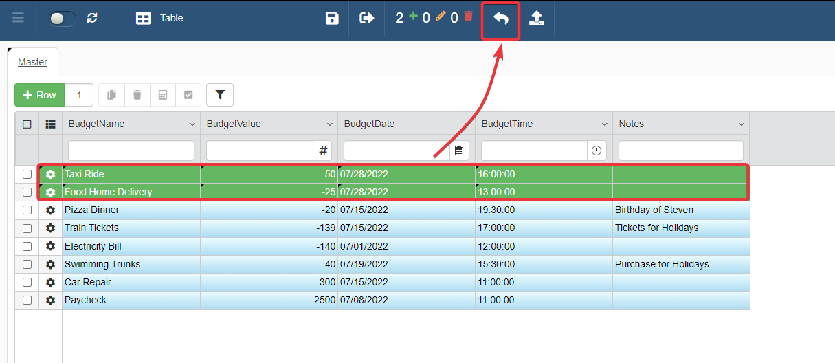Switch to the Master tab
Image resolution: width=835 pixels, height=363 pixels.
[x=32, y=62]
